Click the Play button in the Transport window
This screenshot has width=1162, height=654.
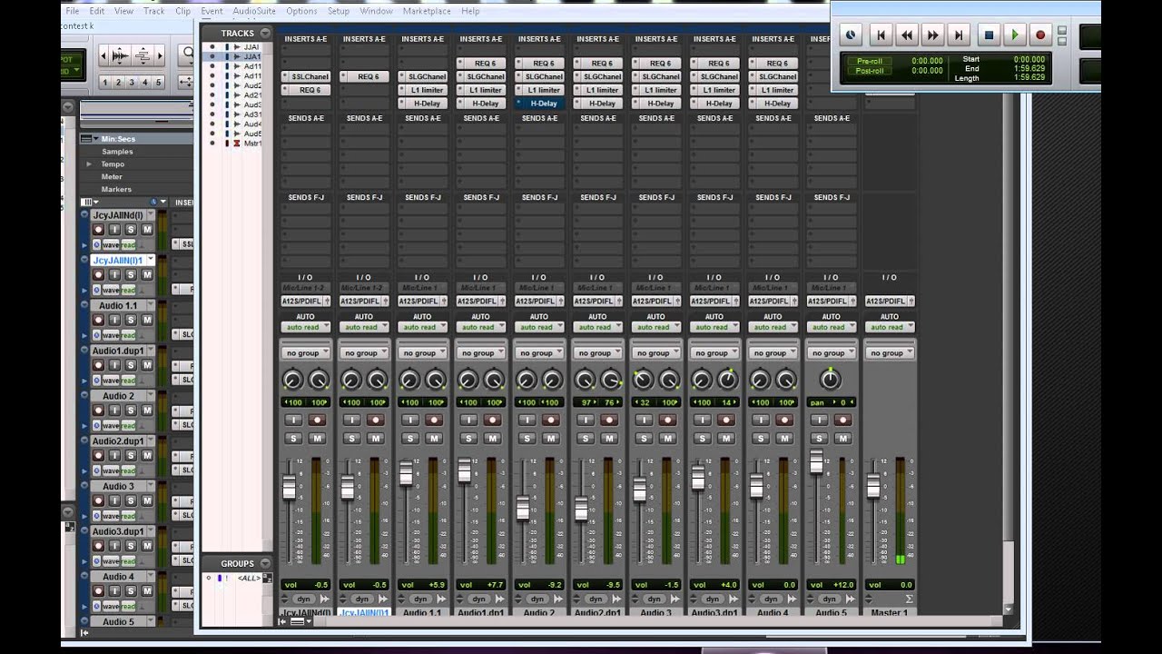click(1015, 35)
